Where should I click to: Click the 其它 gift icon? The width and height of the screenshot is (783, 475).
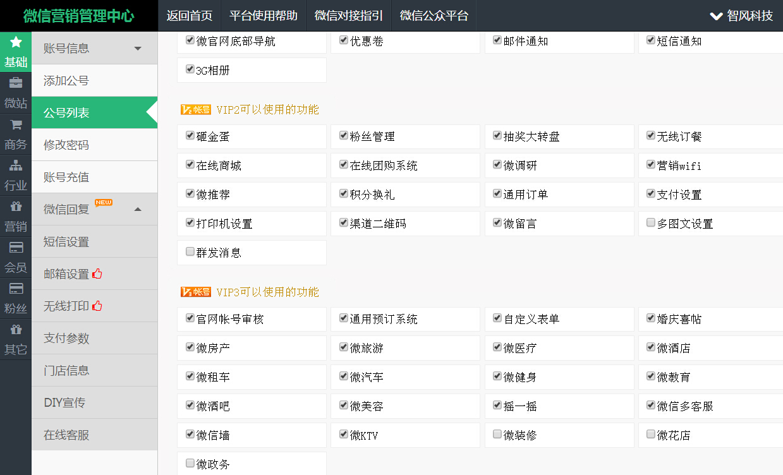(16, 330)
